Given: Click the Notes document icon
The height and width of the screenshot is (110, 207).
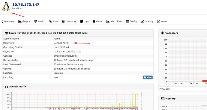Looking at the screenshot, I should [x=158, y=22].
